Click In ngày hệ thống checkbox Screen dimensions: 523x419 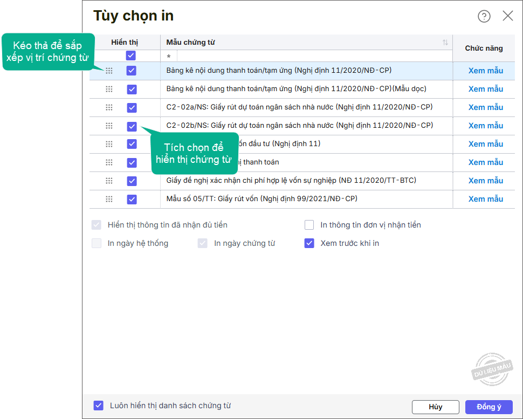point(97,243)
